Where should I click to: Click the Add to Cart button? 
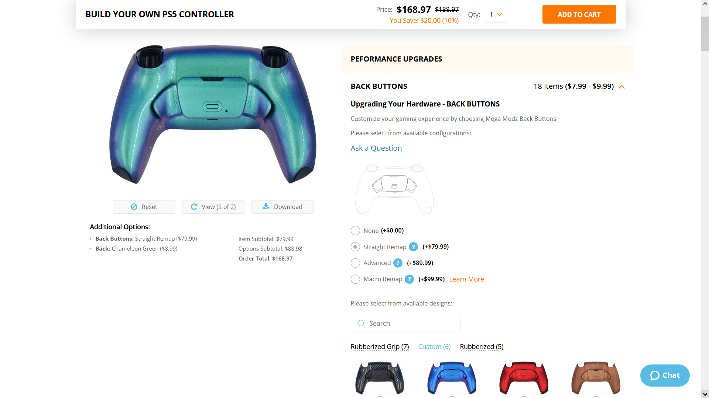579,14
